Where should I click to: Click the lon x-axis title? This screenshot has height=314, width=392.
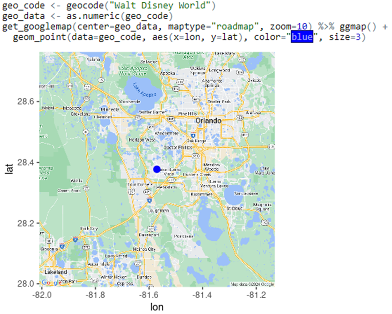(157, 307)
